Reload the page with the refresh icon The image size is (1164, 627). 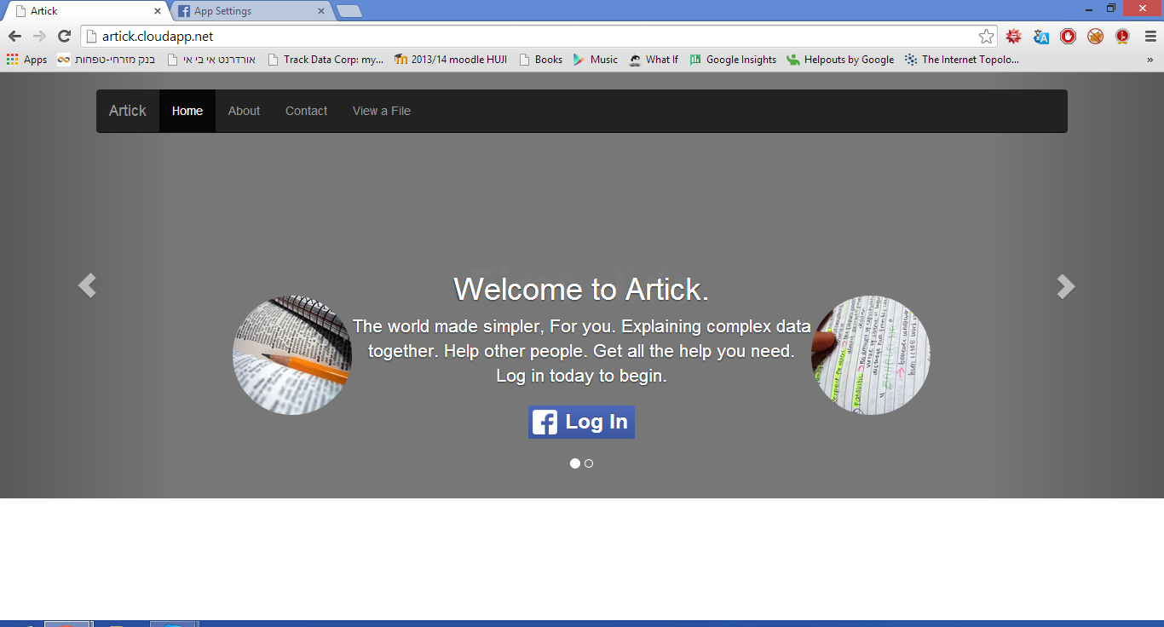point(64,37)
